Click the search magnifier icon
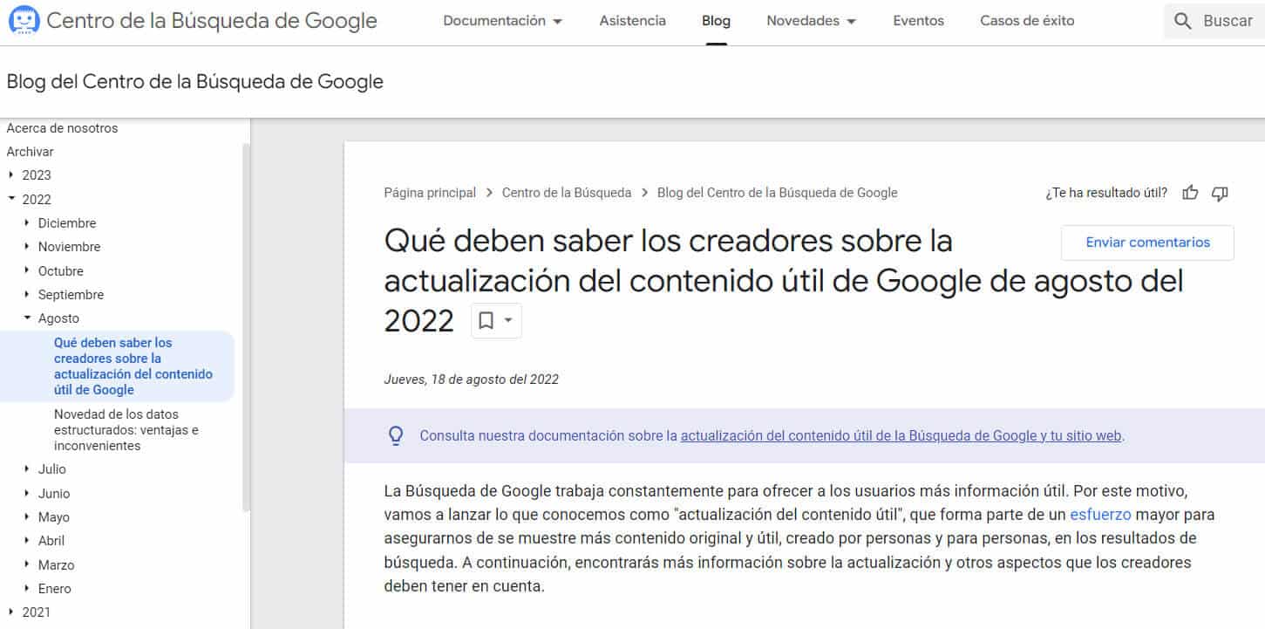This screenshot has height=629, width=1265. pos(1182,21)
